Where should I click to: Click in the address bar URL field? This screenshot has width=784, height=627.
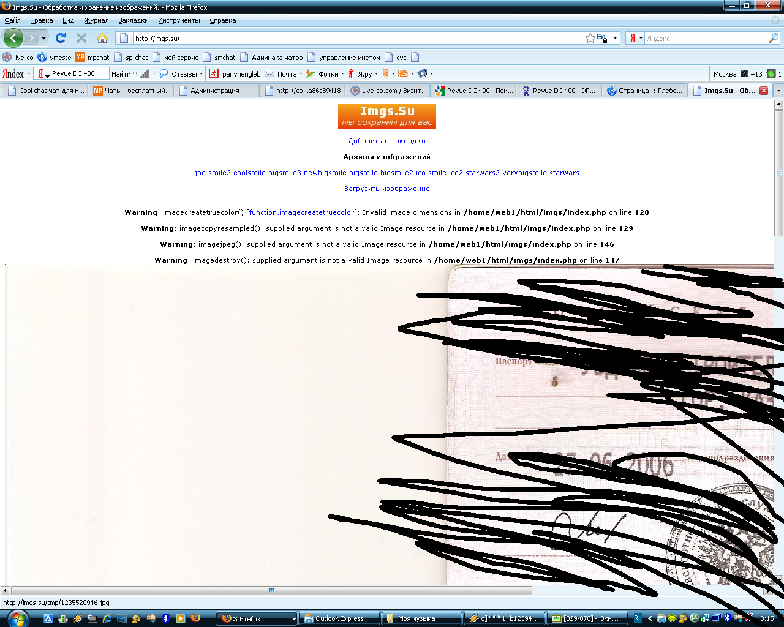tap(355, 38)
